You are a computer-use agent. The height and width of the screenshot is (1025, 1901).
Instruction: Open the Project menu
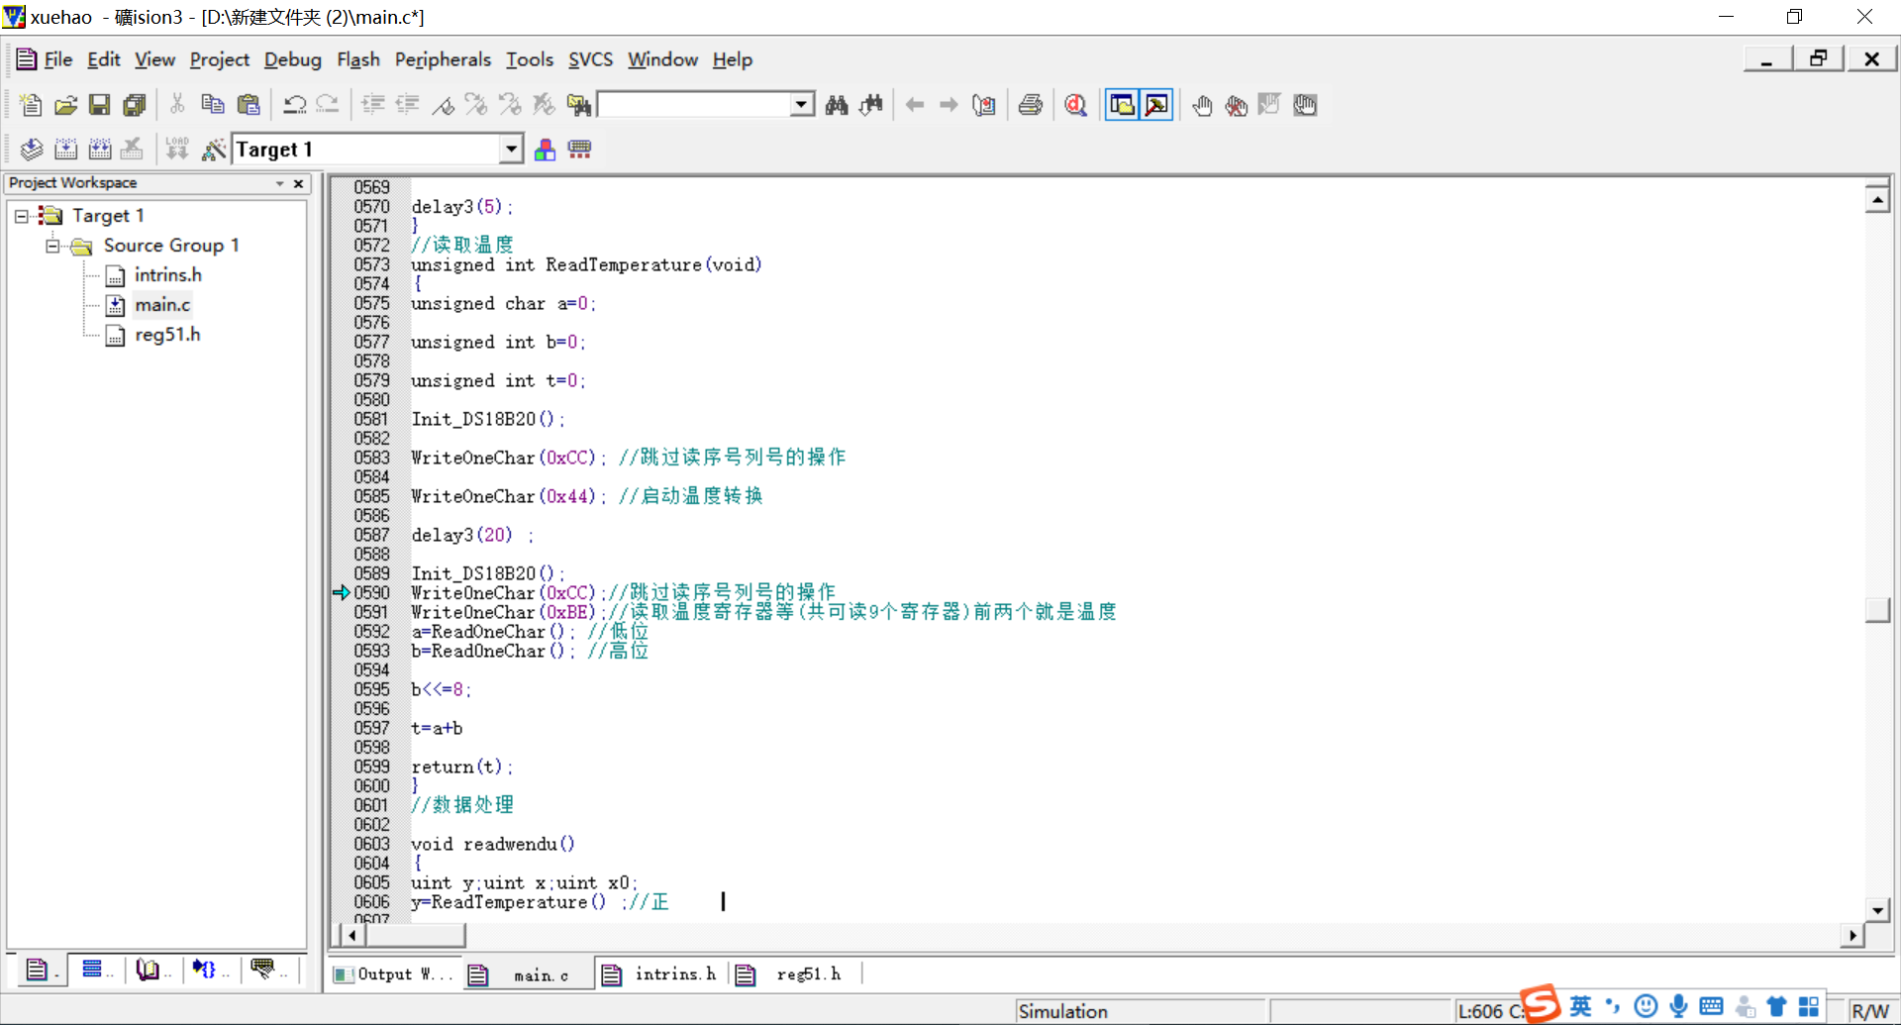coord(220,60)
